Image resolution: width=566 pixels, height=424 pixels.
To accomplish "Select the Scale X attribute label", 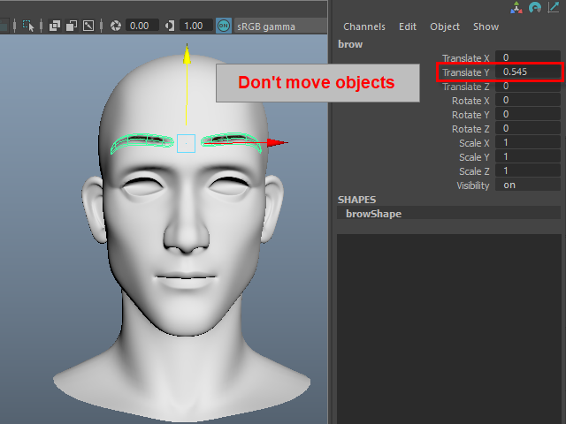I will pos(474,143).
